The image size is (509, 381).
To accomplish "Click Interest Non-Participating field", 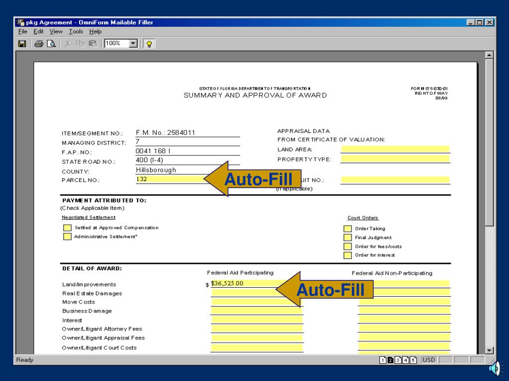I will (404, 320).
